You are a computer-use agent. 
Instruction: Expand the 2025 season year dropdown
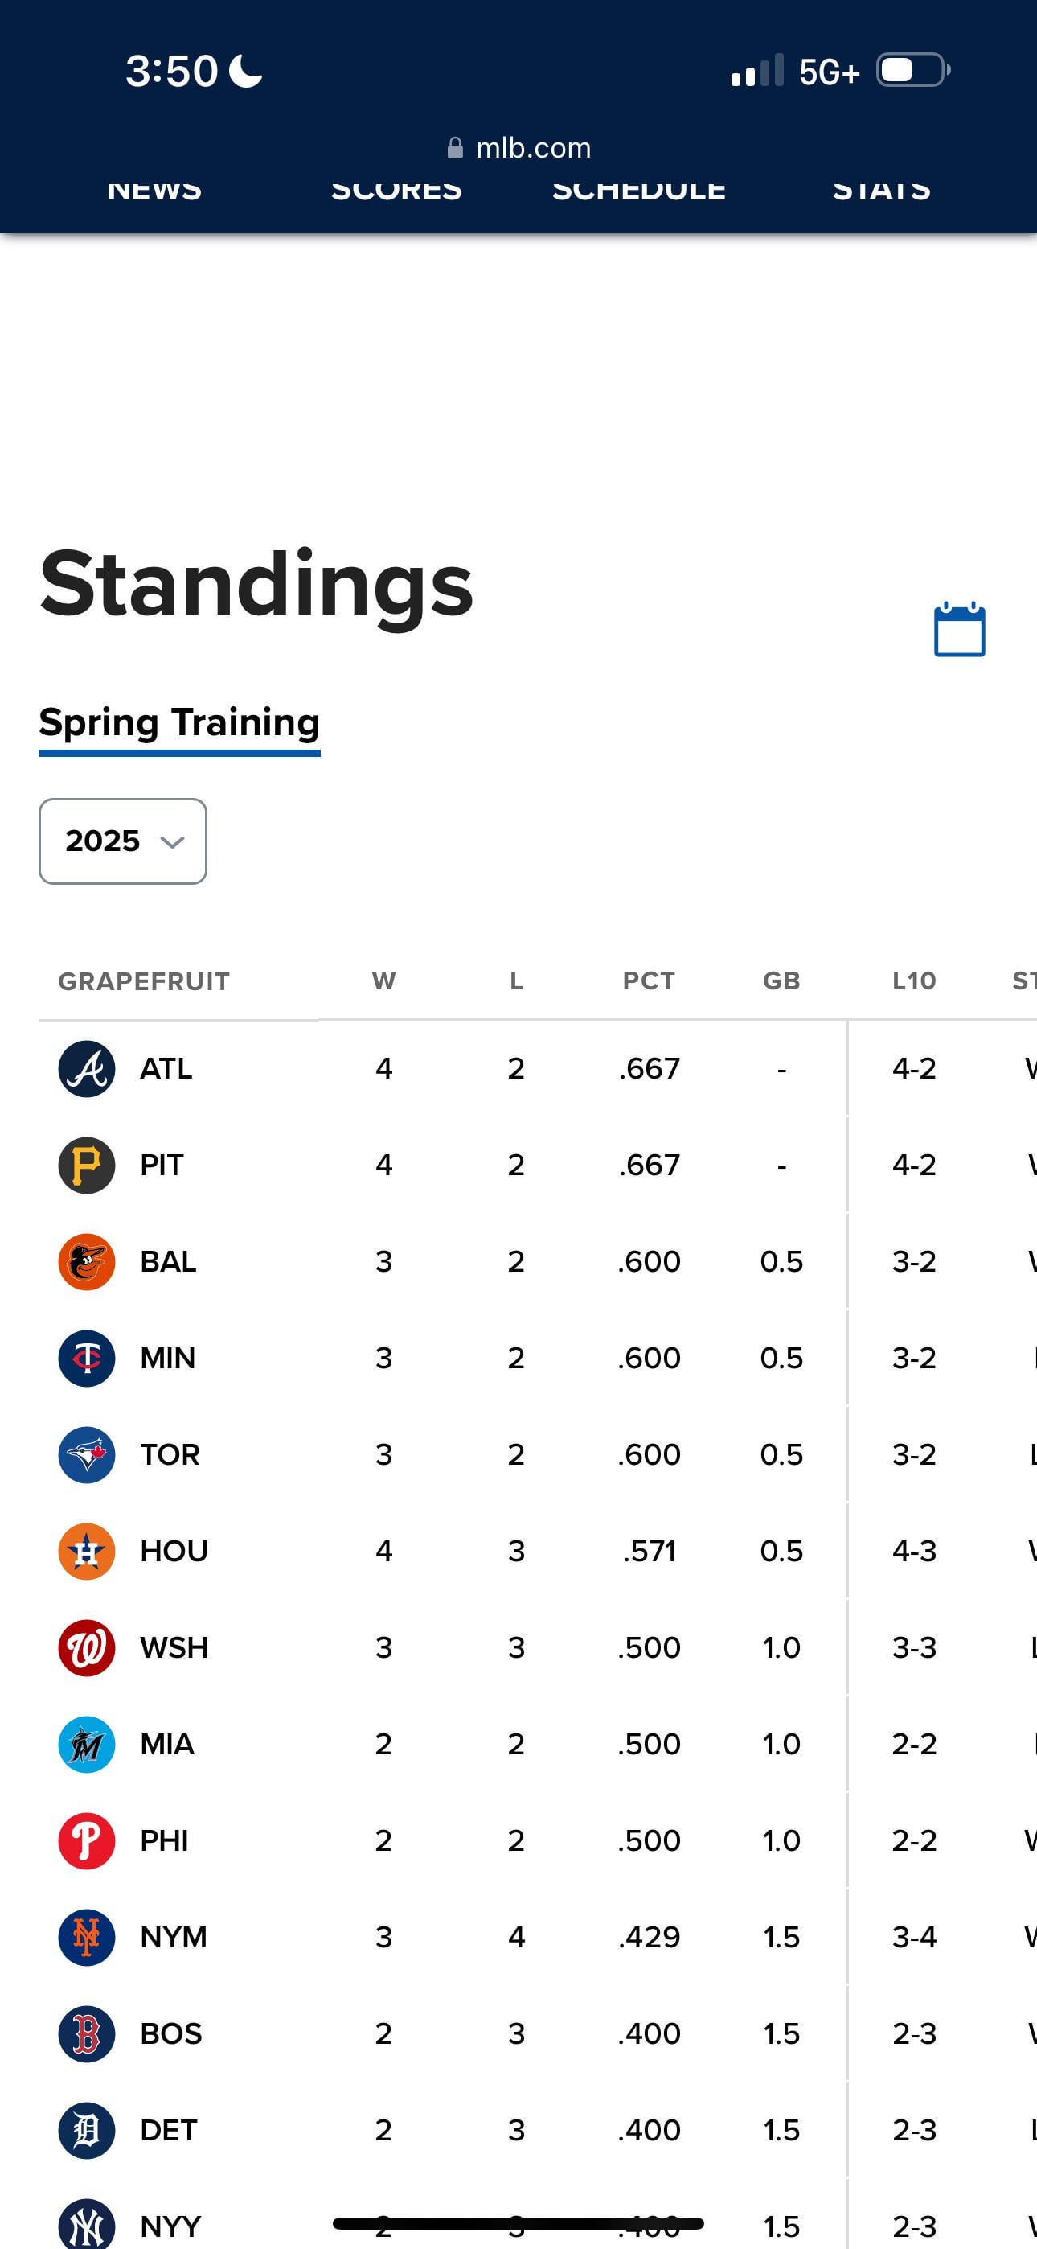point(123,841)
